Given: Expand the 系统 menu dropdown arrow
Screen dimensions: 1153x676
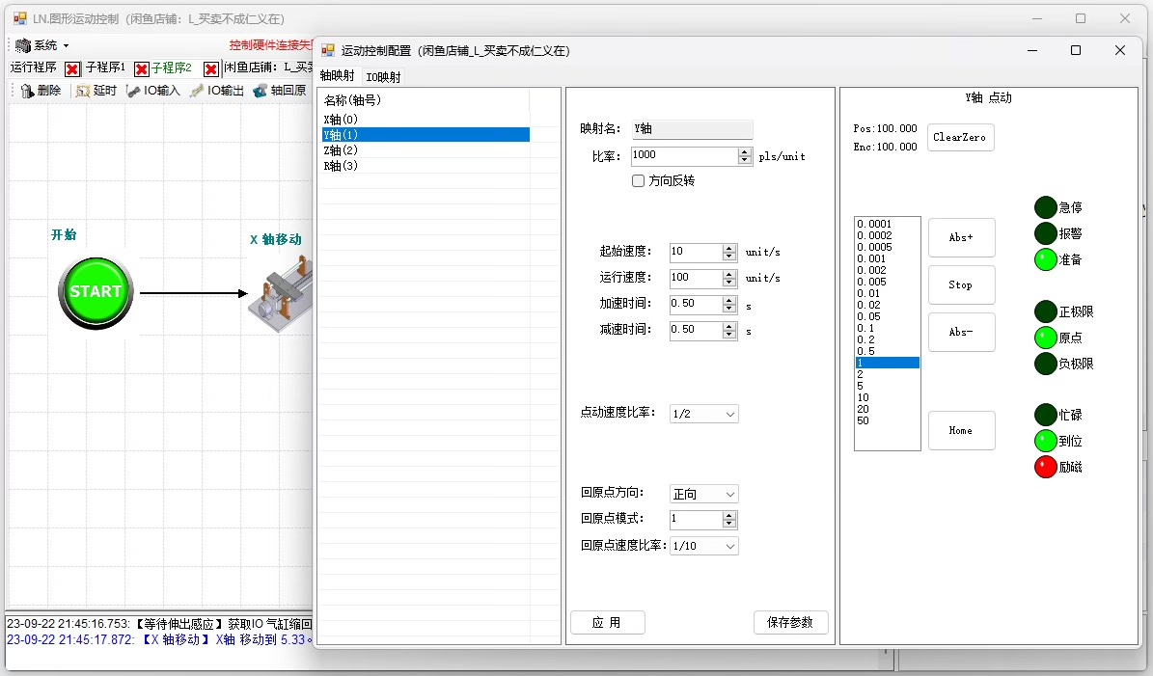Looking at the screenshot, I should (x=67, y=45).
